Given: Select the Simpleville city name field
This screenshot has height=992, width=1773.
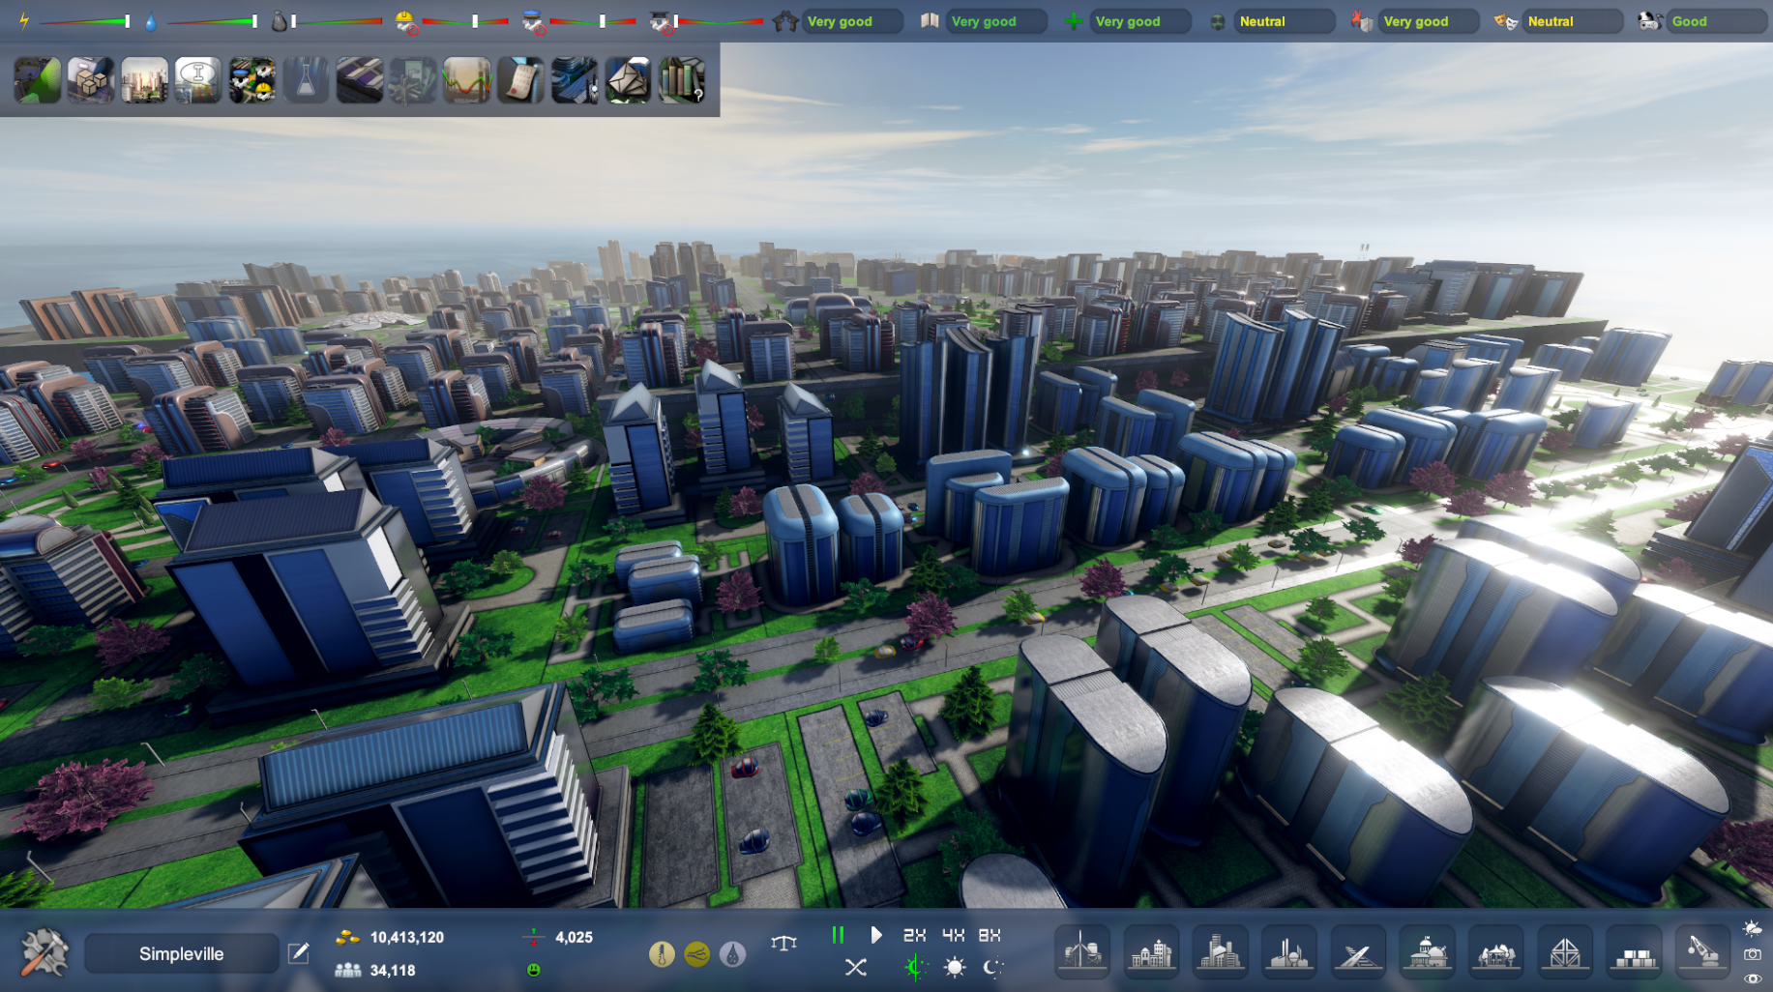Looking at the screenshot, I should pos(182,953).
